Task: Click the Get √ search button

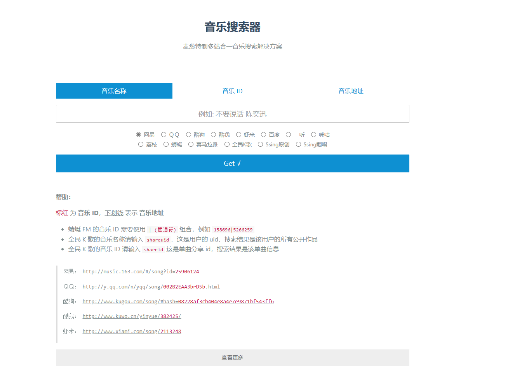Action: pyautogui.click(x=233, y=163)
